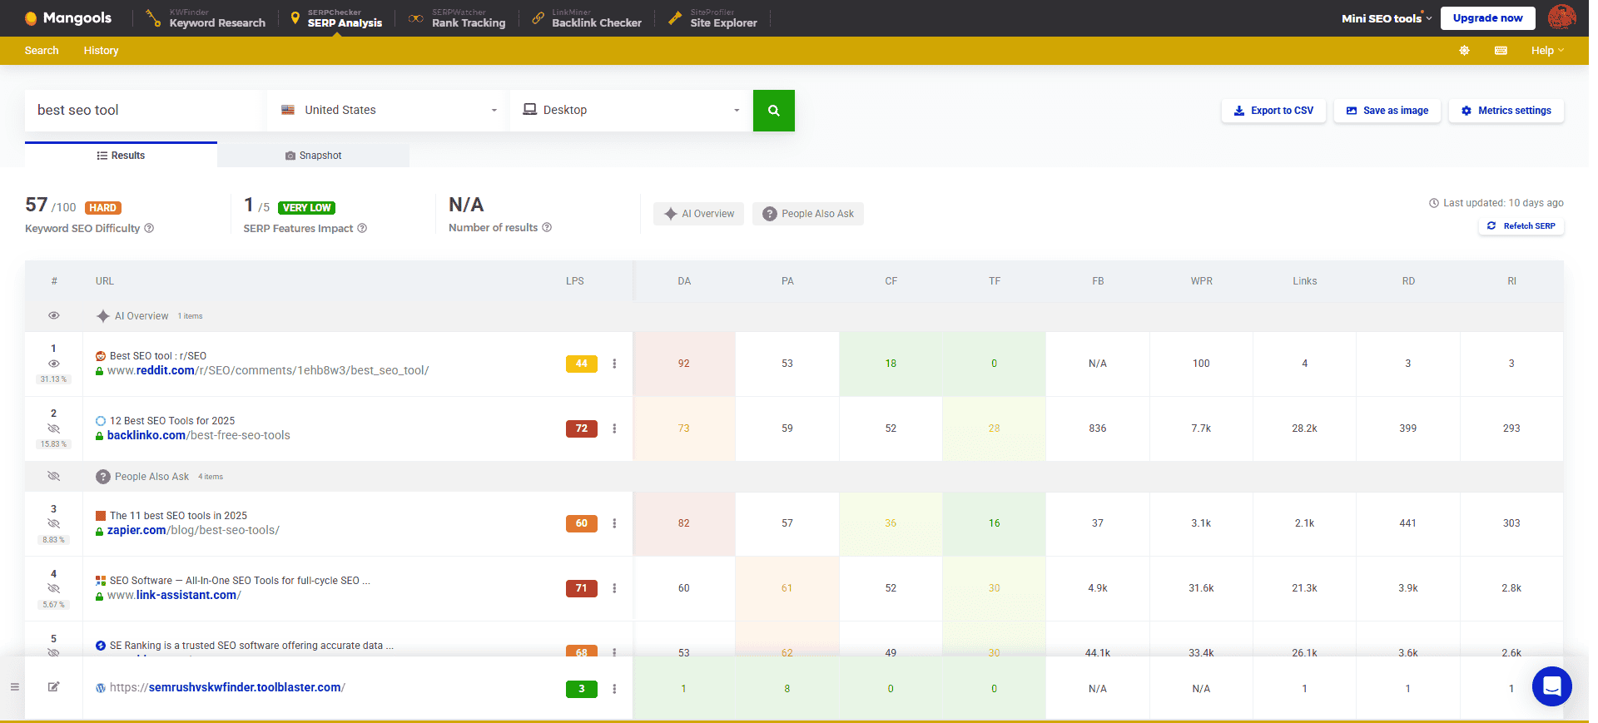
Task: Sort by RD column header
Action: point(1408,281)
